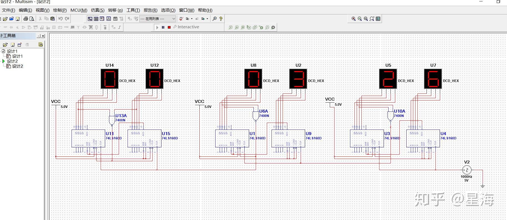Click the Paste clipboard icon
This screenshot has width=507, height=220.
pos(52,19)
